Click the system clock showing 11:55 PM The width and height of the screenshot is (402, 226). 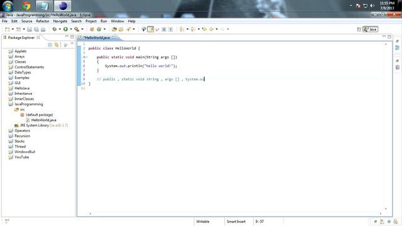pyautogui.click(x=387, y=3)
